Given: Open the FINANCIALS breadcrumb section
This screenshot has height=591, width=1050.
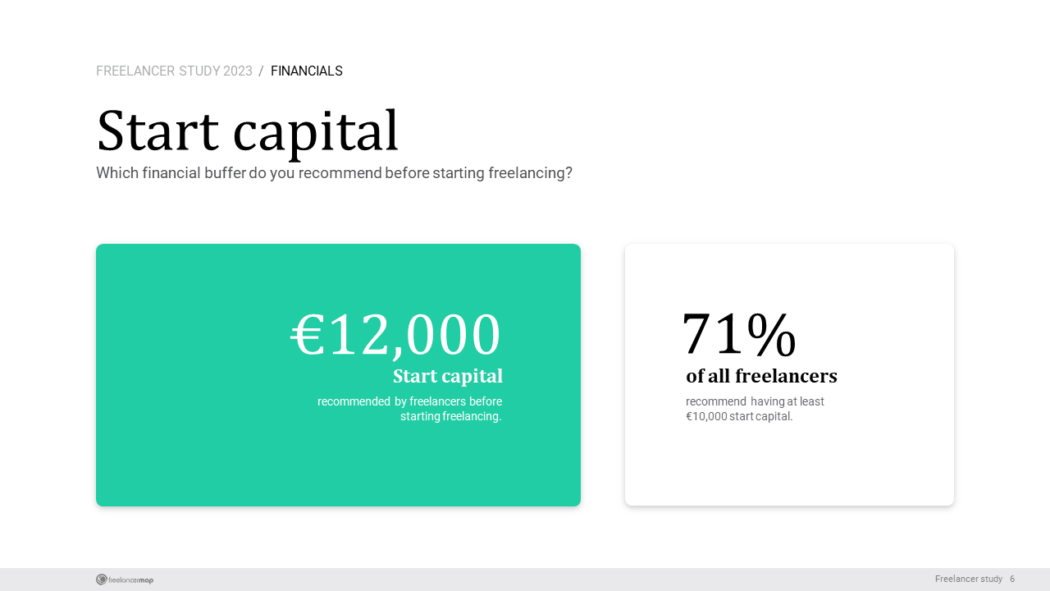Looking at the screenshot, I should [x=307, y=71].
